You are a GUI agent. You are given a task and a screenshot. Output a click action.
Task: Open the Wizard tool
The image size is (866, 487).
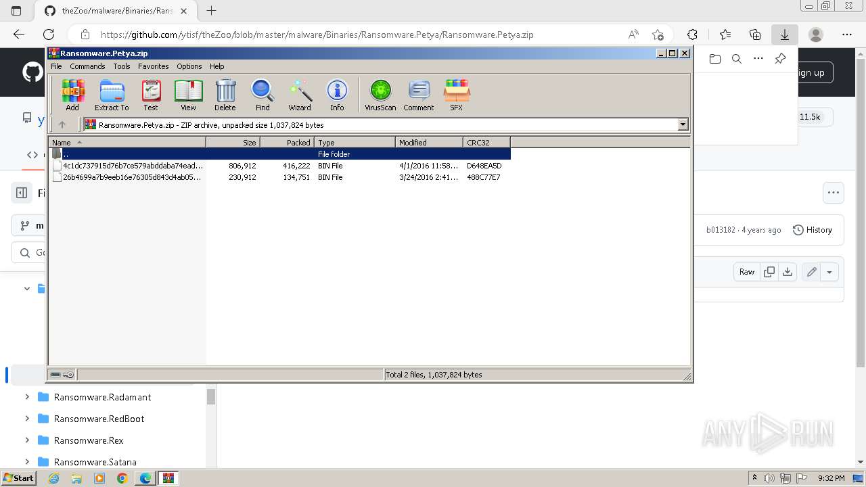[300, 95]
